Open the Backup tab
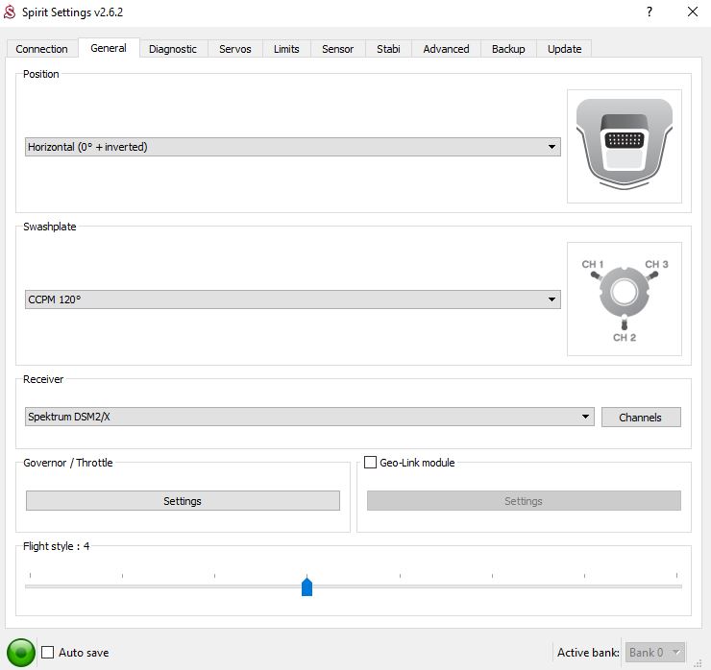The image size is (711, 670). [508, 49]
